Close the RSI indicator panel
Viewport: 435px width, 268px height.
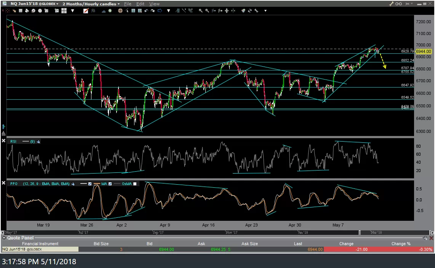[3, 141]
